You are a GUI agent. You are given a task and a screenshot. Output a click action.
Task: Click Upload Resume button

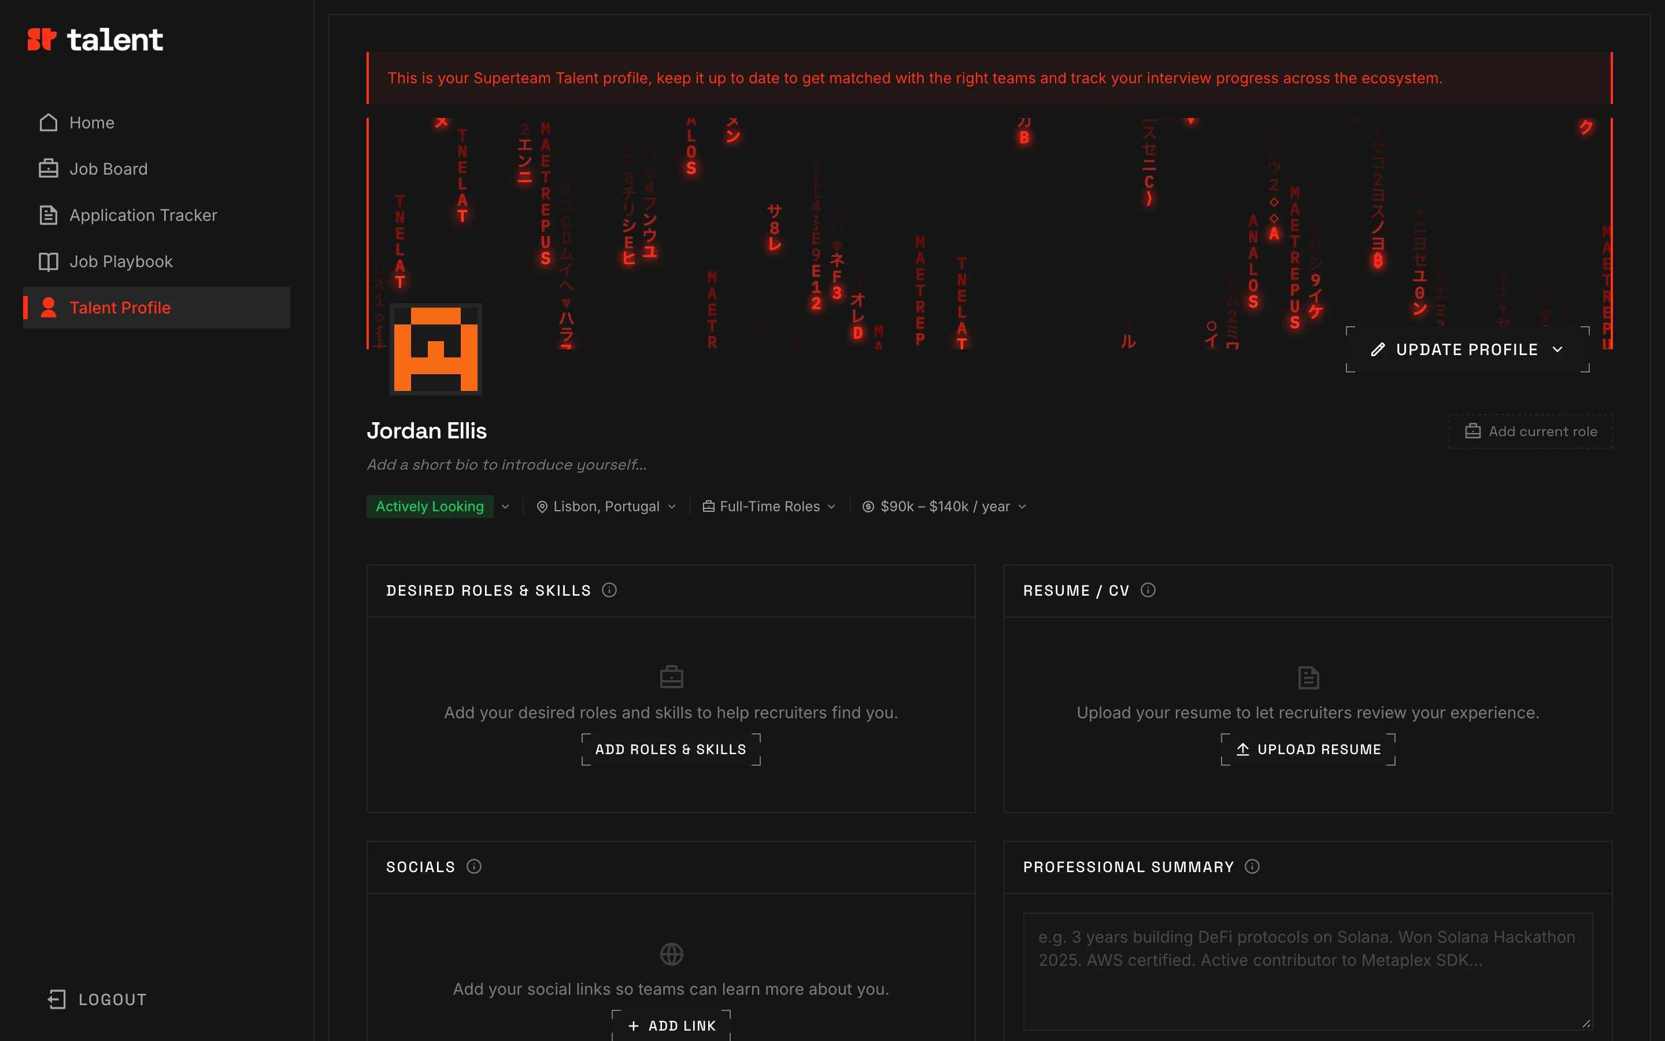point(1309,749)
